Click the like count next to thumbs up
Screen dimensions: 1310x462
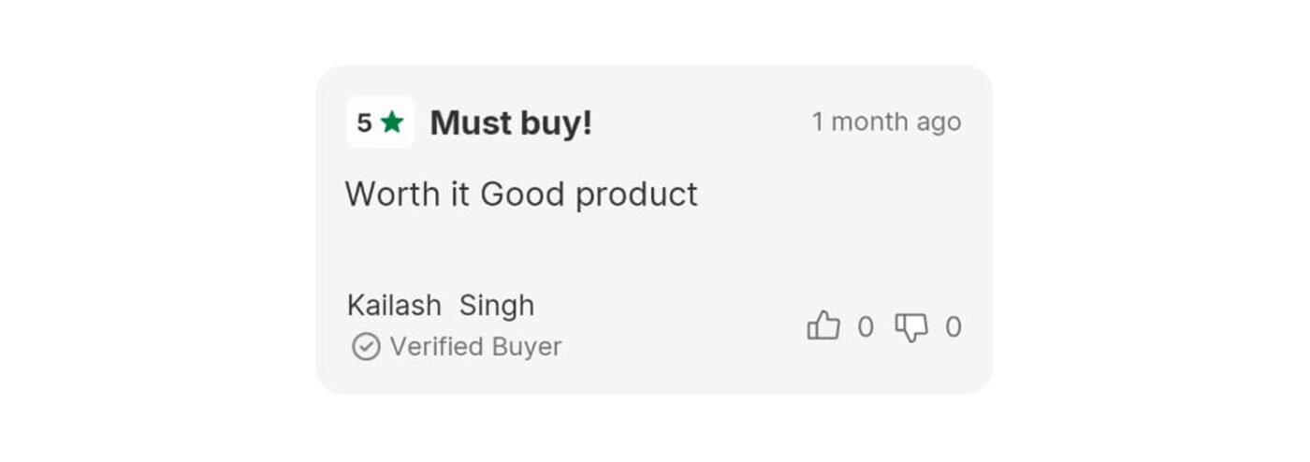866,327
